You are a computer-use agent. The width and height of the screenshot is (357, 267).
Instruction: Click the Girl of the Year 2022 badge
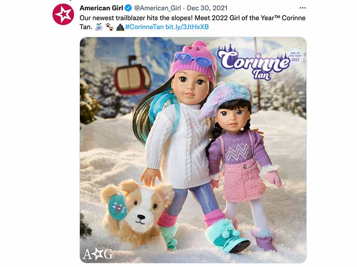pos(295,57)
